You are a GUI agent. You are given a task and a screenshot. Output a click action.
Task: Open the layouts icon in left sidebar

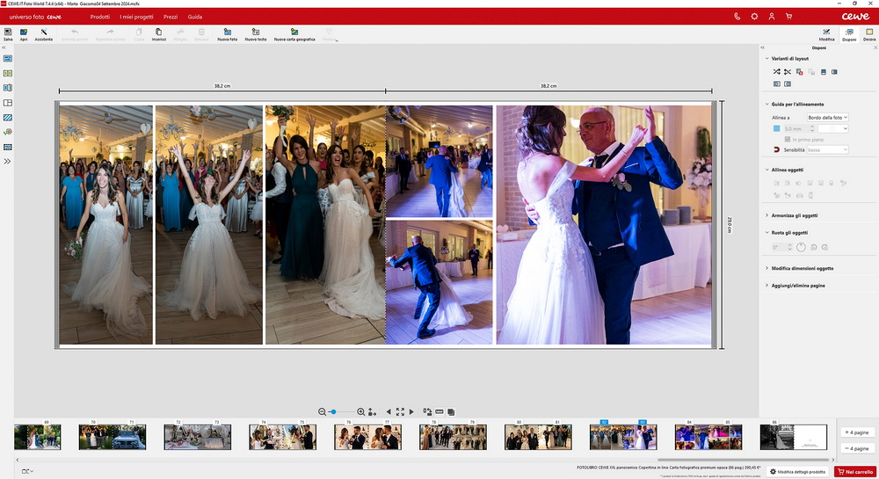pos(8,103)
